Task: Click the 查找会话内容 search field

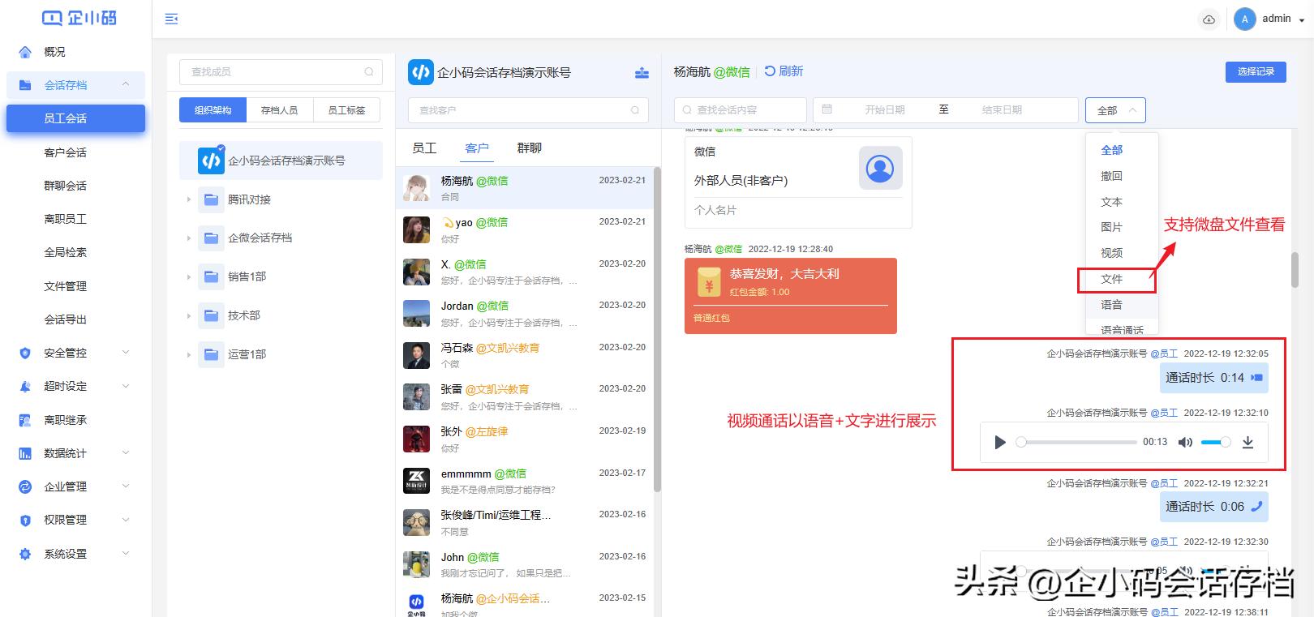Action: [x=741, y=110]
